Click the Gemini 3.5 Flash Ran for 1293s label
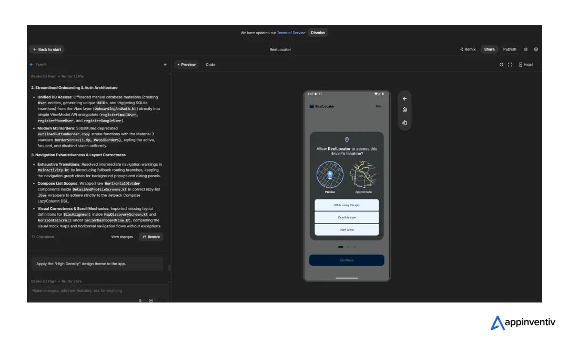The width and height of the screenshot is (568, 343). click(x=57, y=76)
